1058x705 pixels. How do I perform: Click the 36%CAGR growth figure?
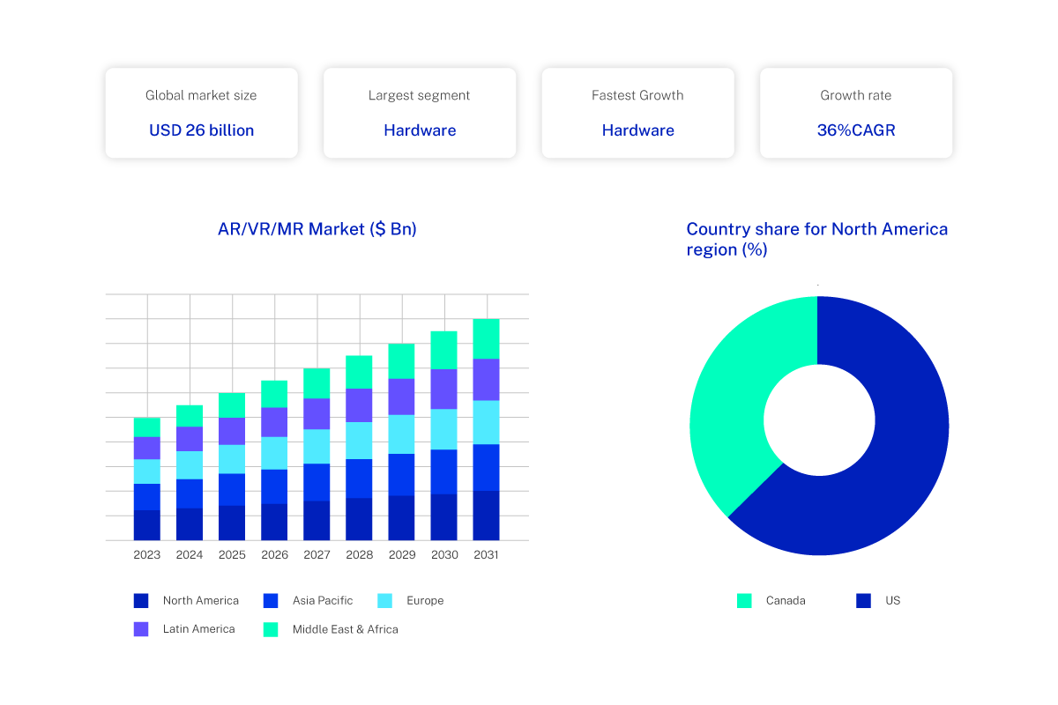855,130
